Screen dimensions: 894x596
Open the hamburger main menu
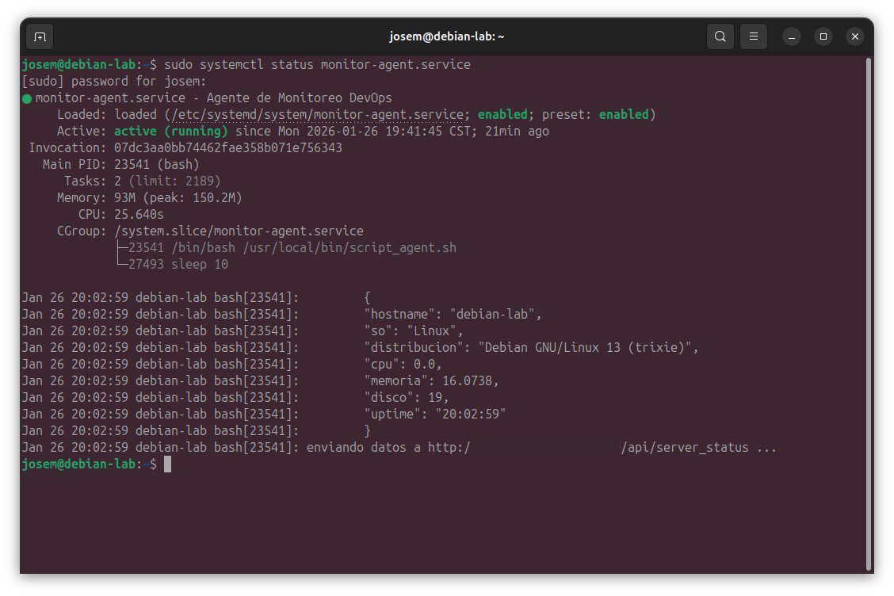[754, 36]
